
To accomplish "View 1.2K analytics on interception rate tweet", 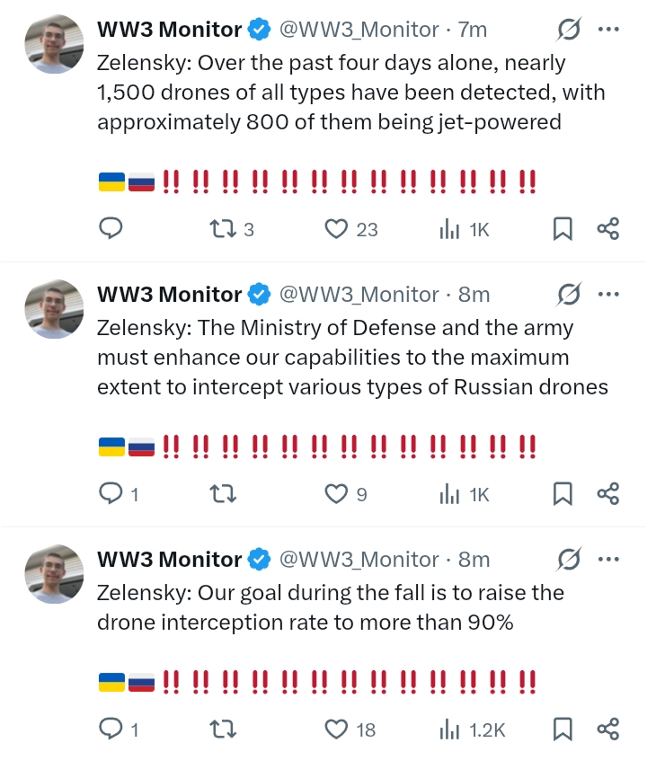I will click(472, 730).
